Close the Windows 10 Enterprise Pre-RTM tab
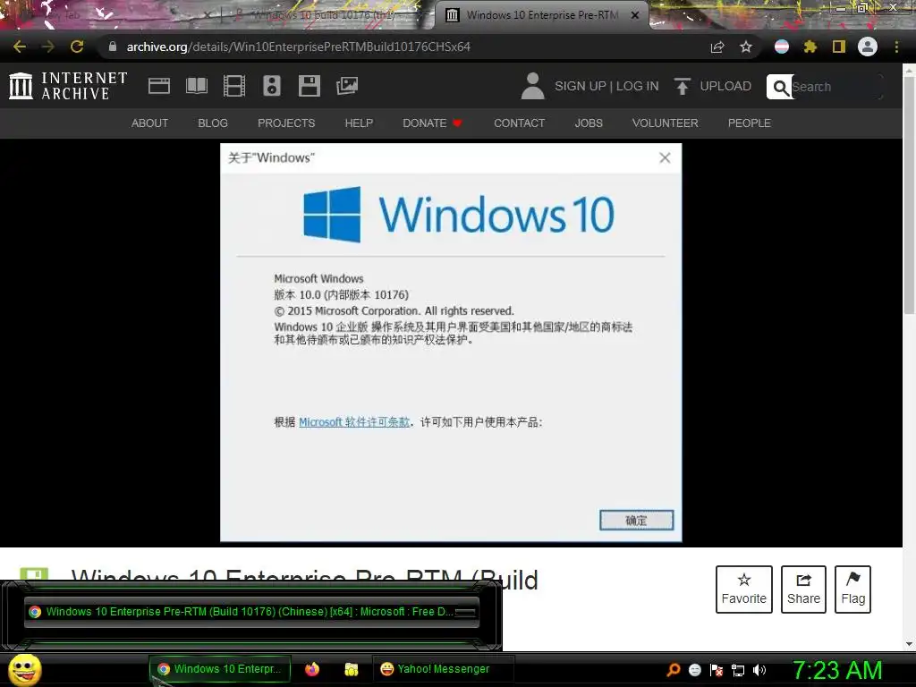Screen dimensions: 916x687 pos(635,15)
